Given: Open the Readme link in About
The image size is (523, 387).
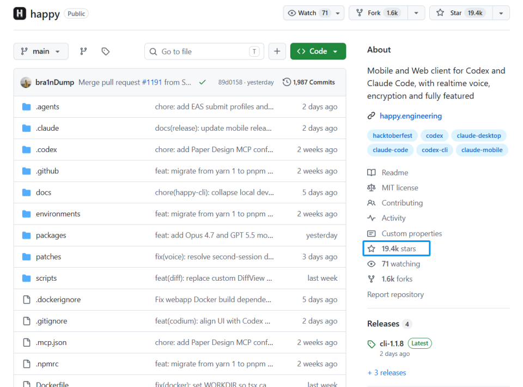Looking at the screenshot, I should tap(395, 172).
